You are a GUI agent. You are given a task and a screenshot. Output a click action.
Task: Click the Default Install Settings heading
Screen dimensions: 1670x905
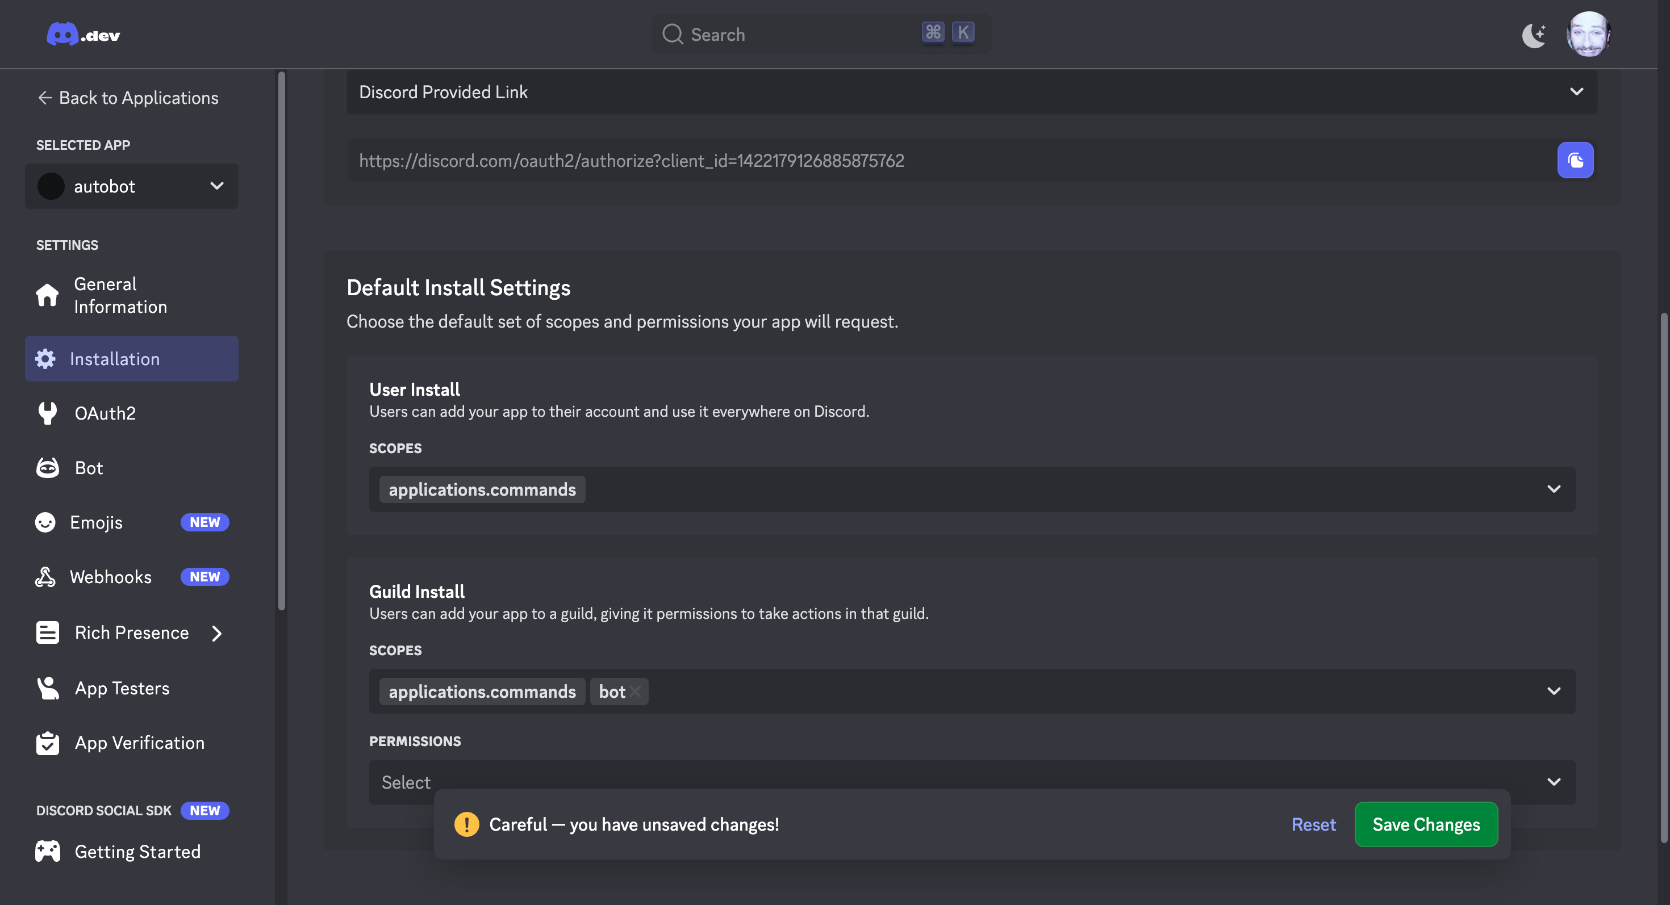click(458, 288)
